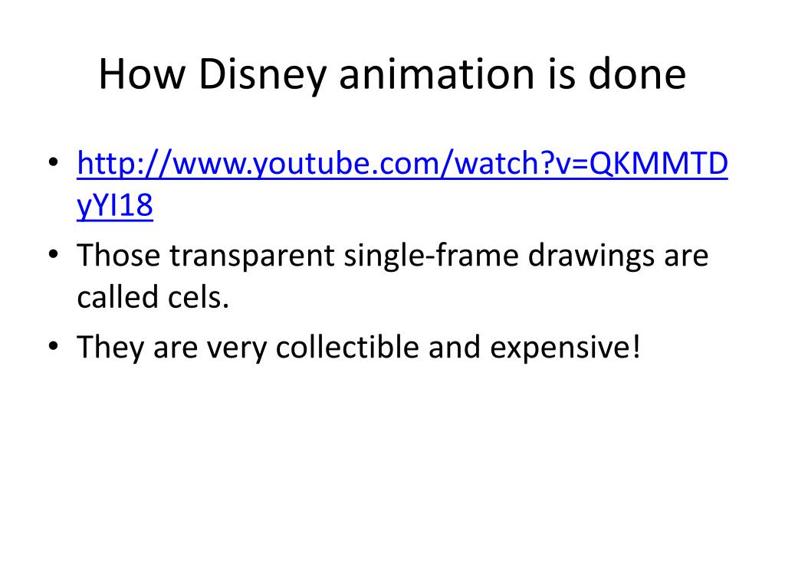This screenshot has height=588, width=785.
Task: Click the bullet before 'Those transparent'
Action: click(x=54, y=254)
